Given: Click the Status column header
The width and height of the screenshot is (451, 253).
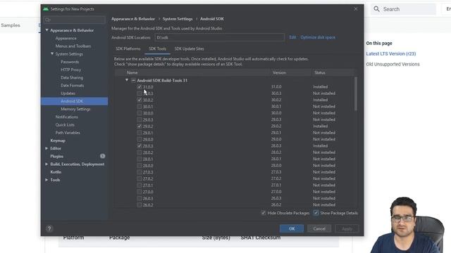Looking at the screenshot, I should point(333,73).
